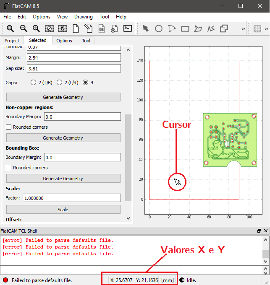Click the Scale Factor input field

click(71, 198)
